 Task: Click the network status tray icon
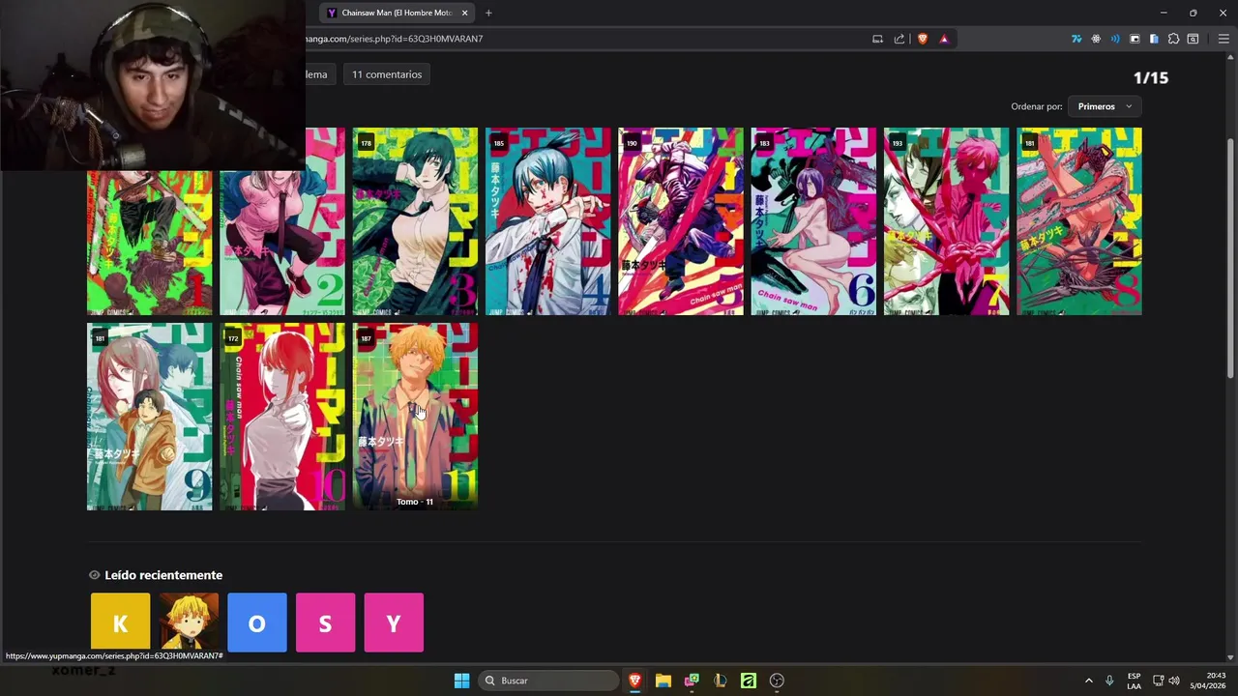1158,681
